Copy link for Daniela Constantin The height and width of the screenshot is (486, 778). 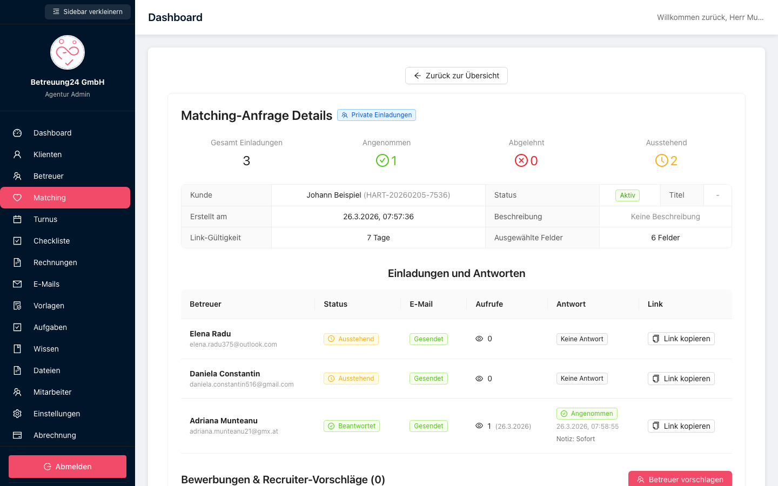(x=681, y=379)
